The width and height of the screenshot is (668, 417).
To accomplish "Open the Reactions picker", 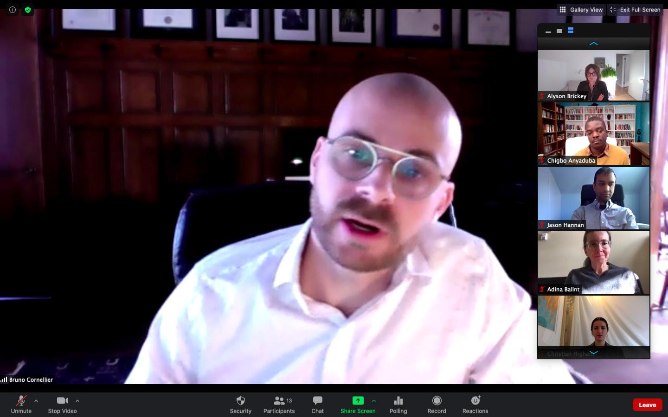I will point(475,404).
